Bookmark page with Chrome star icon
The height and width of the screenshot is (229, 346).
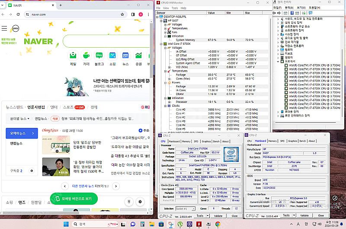[122, 14]
